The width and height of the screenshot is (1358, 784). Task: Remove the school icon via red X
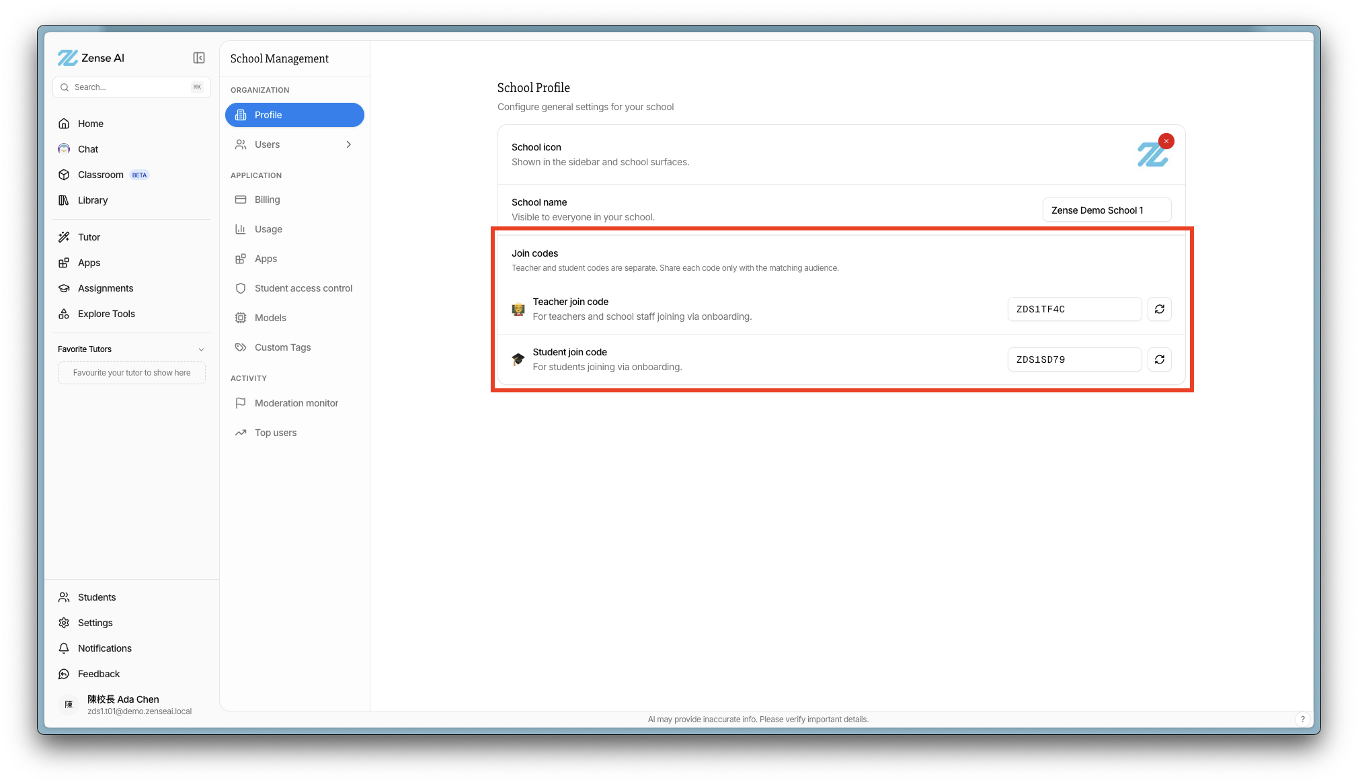click(1166, 141)
